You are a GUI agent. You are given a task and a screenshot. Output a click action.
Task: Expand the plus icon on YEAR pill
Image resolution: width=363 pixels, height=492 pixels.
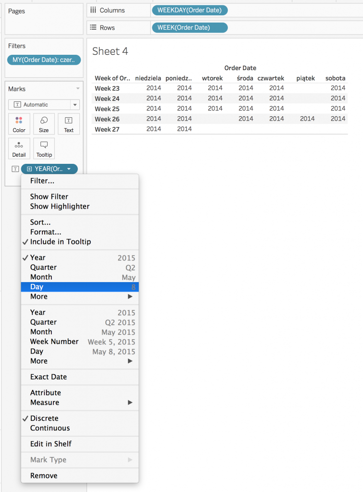click(x=29, y=169)
